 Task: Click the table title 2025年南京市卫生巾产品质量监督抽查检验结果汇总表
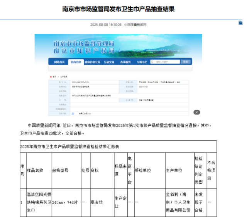69,146
